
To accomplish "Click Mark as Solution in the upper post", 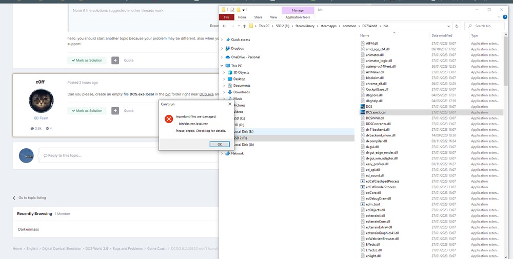I will 87,60.
